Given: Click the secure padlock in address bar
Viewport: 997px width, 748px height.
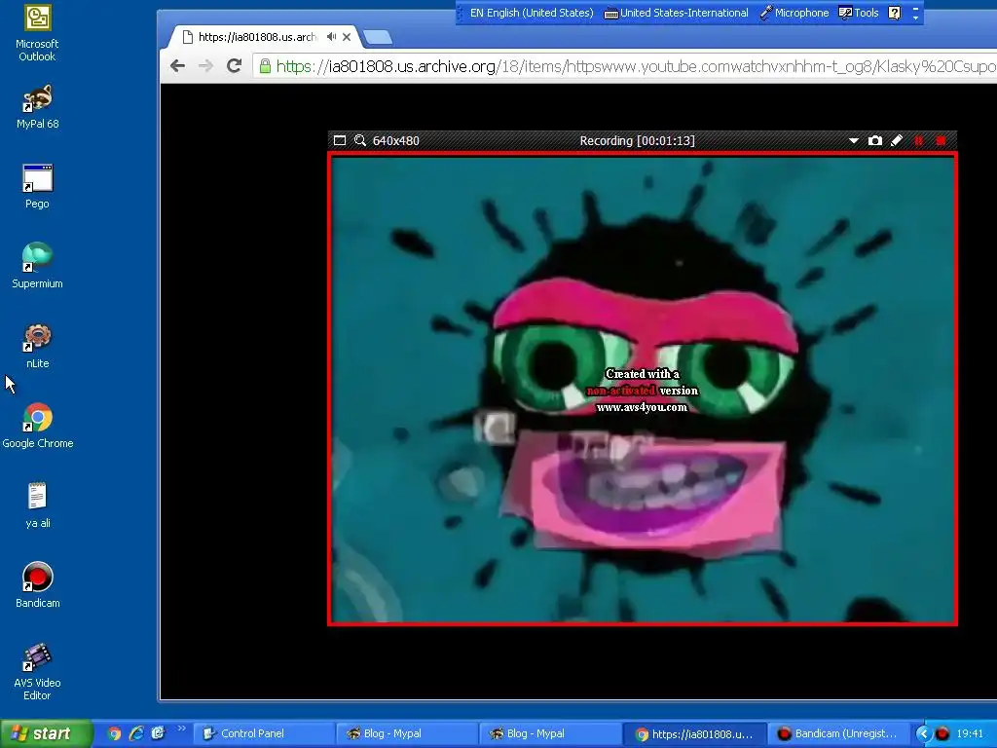Looking at the screenshot, I should 265,66.
